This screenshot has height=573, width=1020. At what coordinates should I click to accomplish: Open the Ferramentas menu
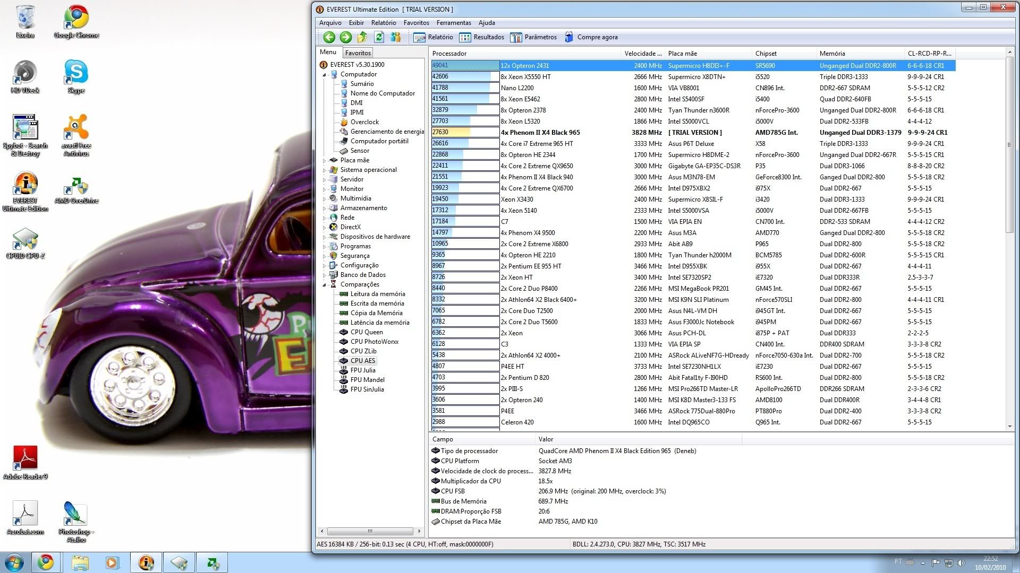point(454,22)
